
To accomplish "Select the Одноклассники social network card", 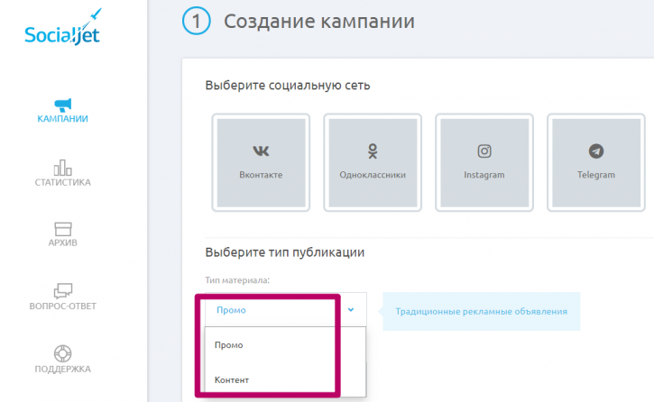I will 373,162.
